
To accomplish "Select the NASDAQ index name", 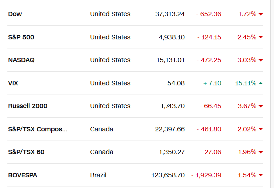I will point(21,60).
